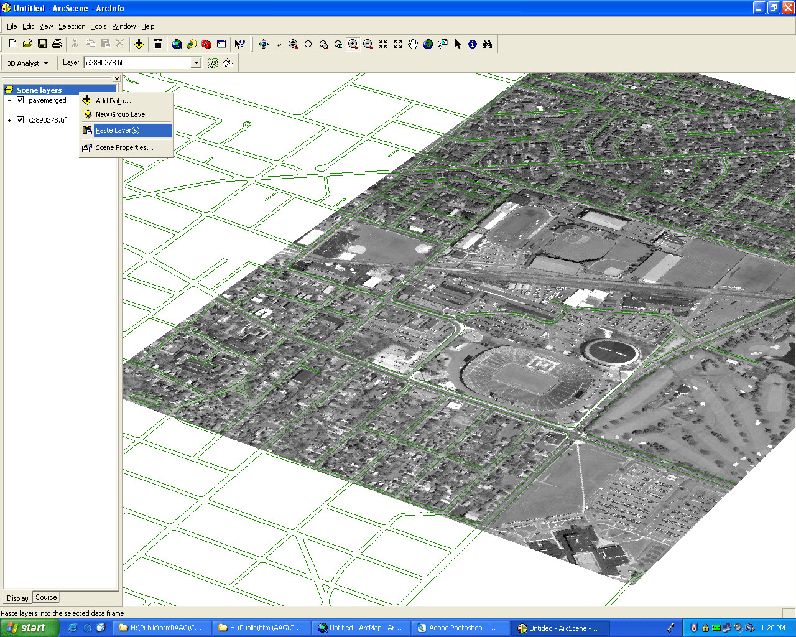Launch ArcToolbox from the red toolbox icon
Screen dimensions: 796x637
(206, 44)
